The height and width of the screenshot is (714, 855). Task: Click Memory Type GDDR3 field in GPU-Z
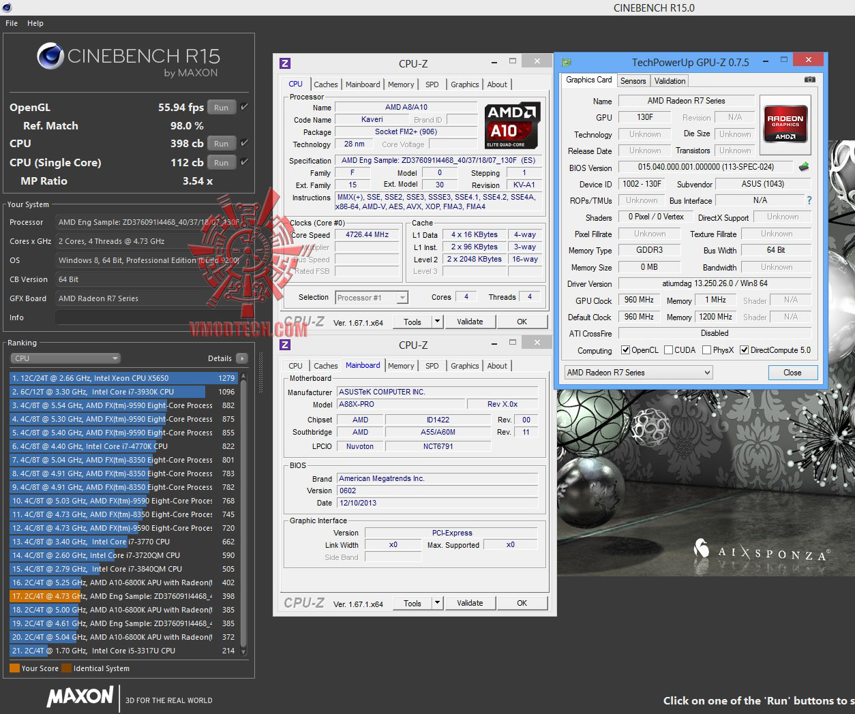click(x=650, y=250)
